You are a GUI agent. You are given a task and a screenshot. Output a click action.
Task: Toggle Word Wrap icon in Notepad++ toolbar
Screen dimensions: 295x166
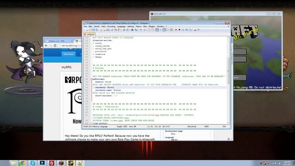point(157,30)
